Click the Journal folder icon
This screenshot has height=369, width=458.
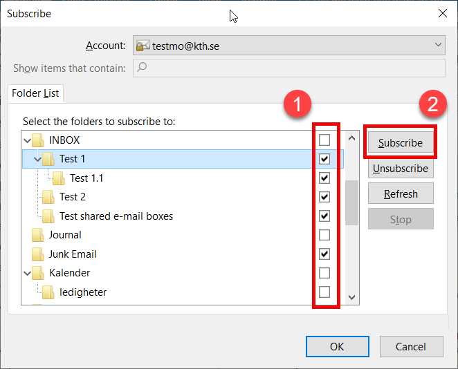pyautogui.click(x=38, y=235)
